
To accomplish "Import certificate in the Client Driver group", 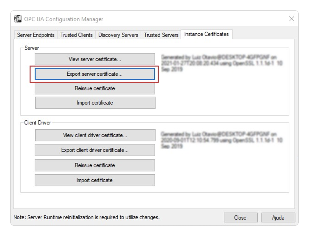I will [x=95, y=180].
